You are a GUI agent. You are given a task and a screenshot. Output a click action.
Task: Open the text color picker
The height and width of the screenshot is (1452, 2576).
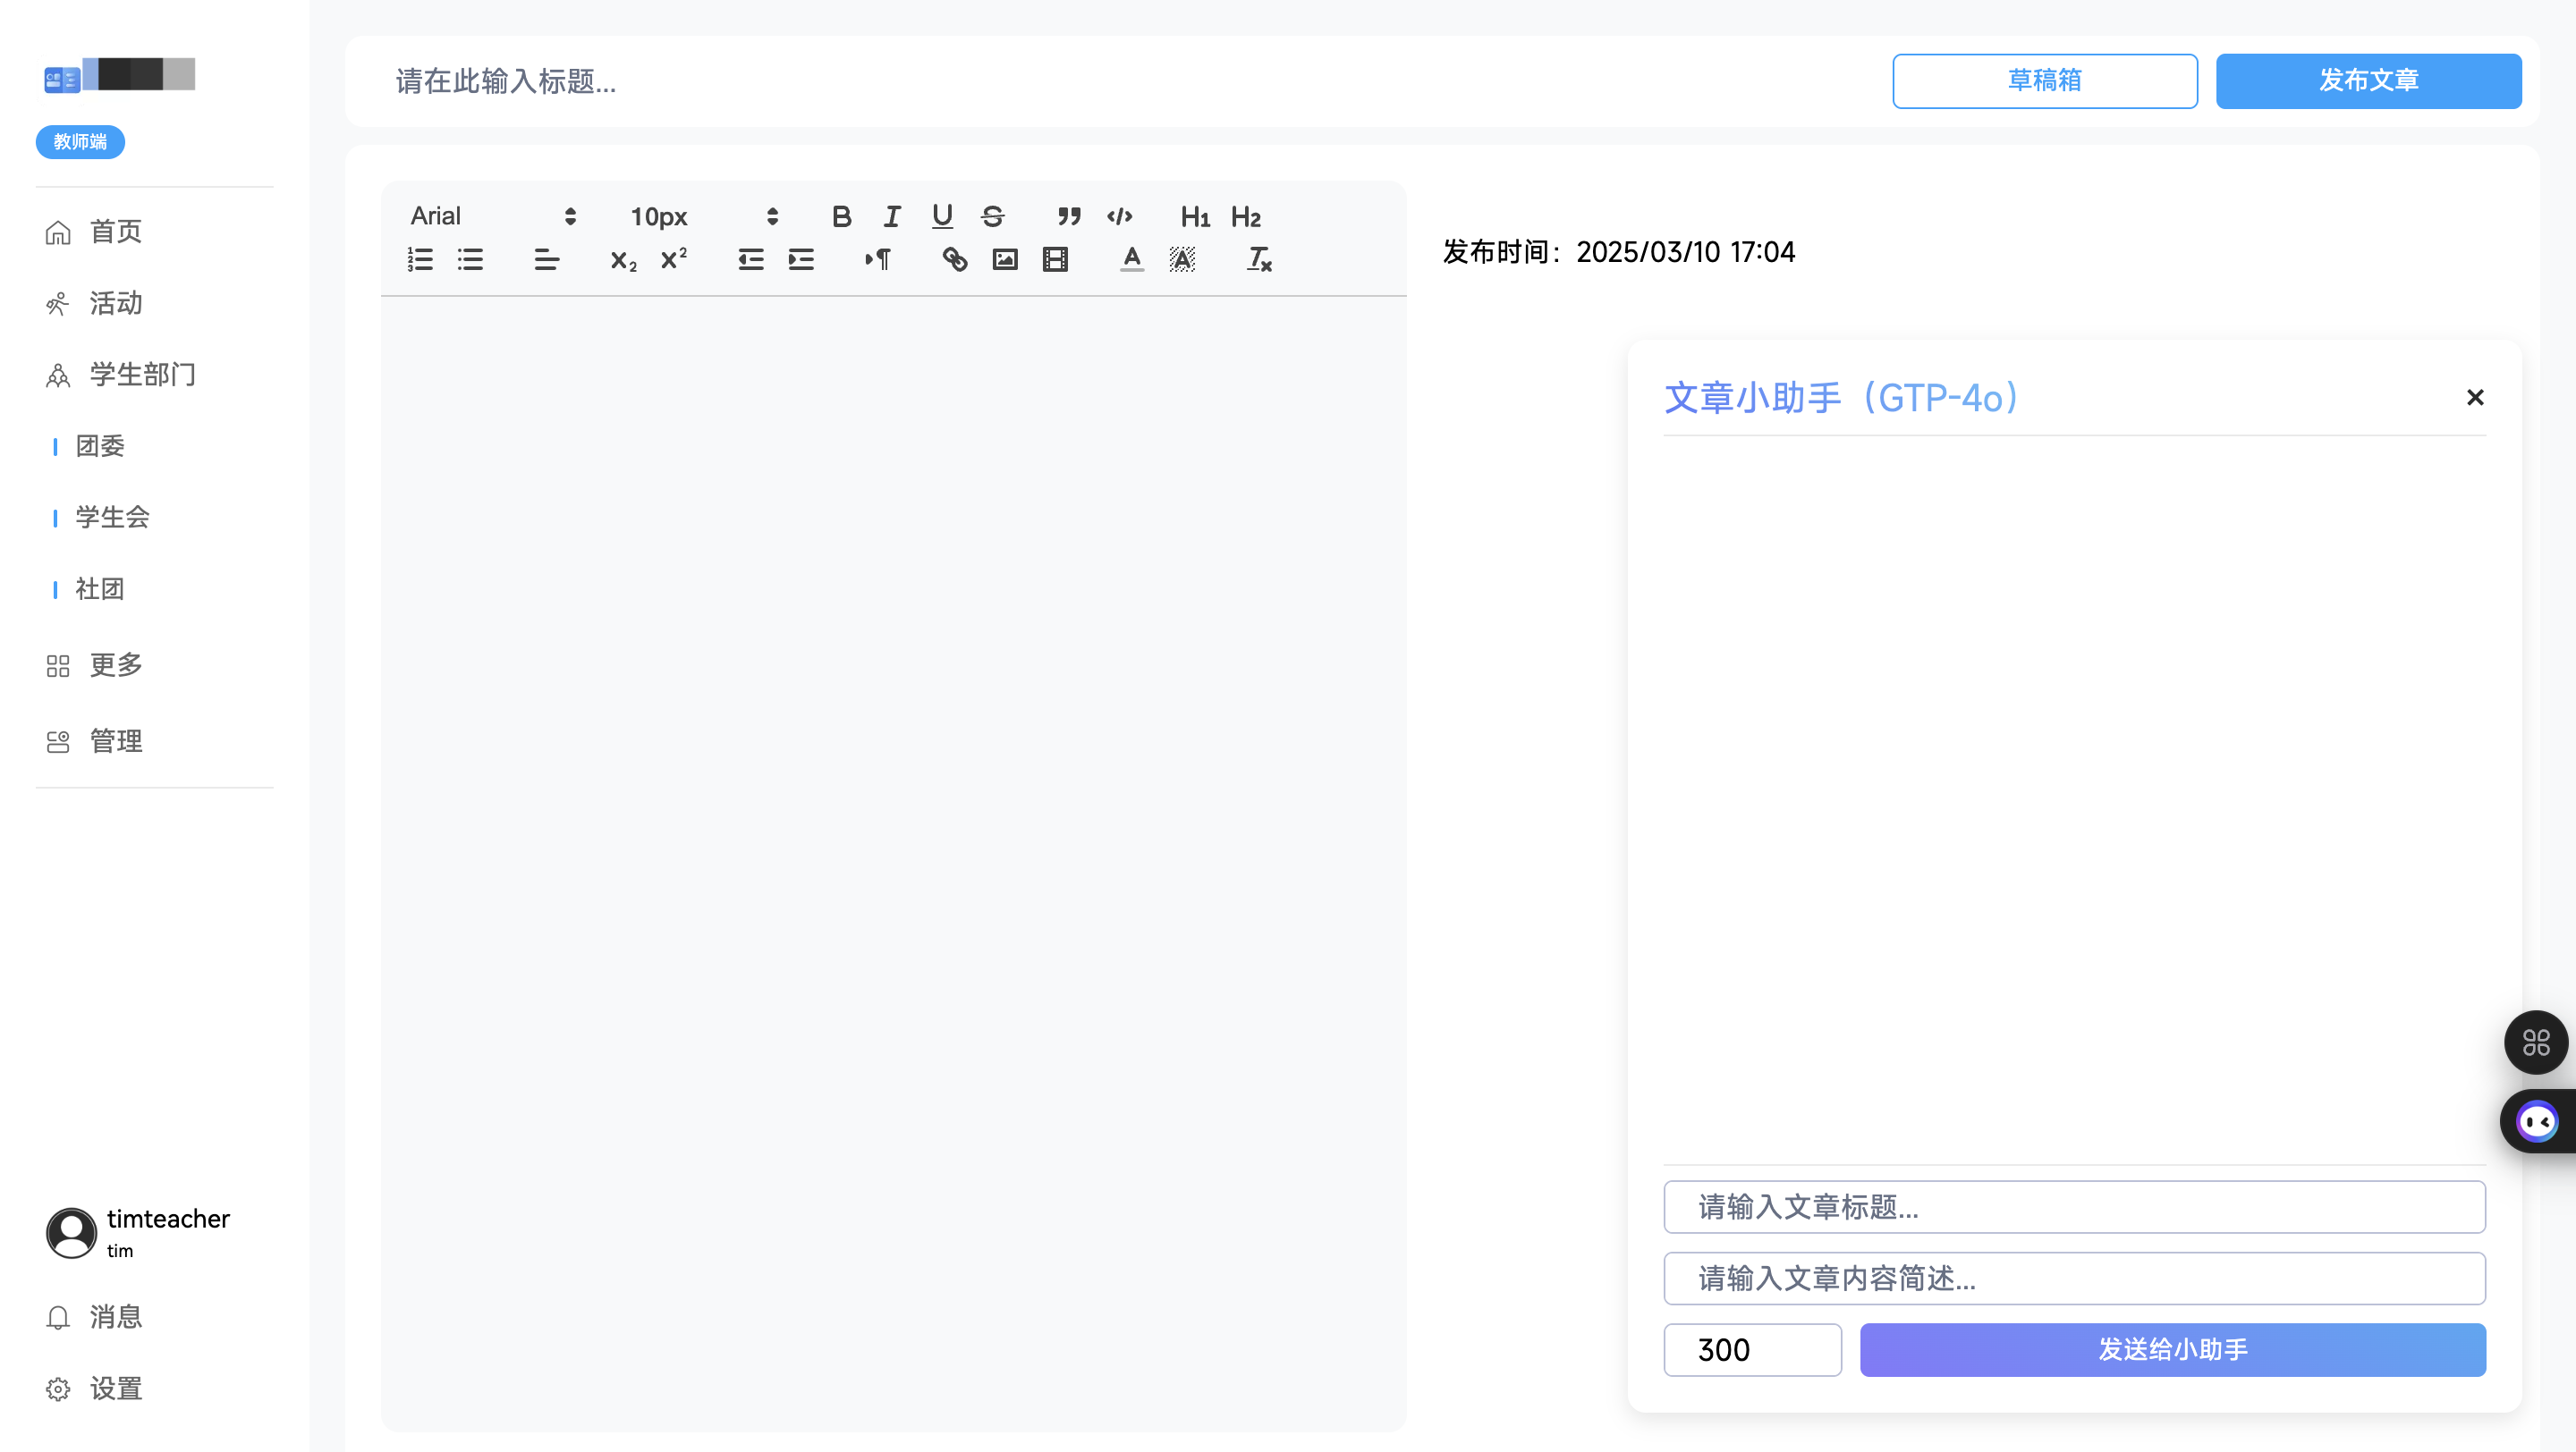coord(1131,260)
